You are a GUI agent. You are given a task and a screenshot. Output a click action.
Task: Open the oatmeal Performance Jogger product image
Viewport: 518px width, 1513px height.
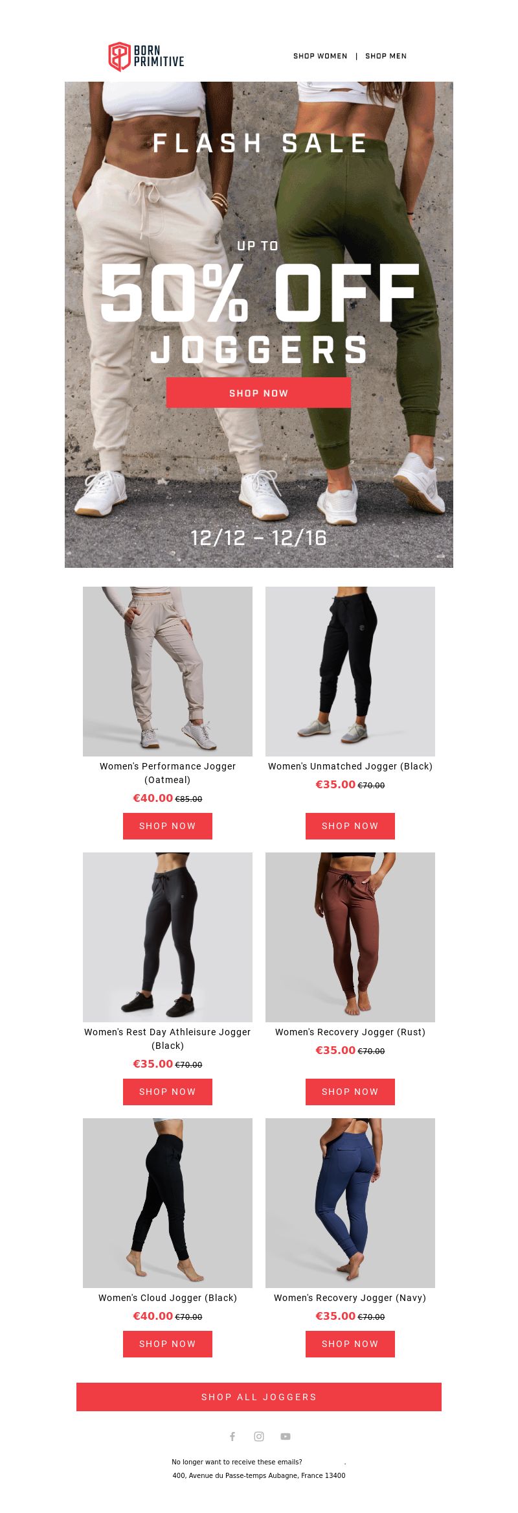(x=168, y=672)
